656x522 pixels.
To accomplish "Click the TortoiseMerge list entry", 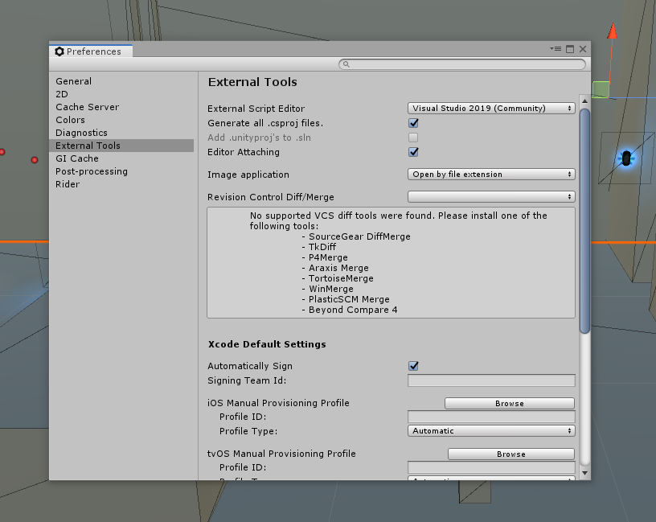I will [x=341, y=278].
